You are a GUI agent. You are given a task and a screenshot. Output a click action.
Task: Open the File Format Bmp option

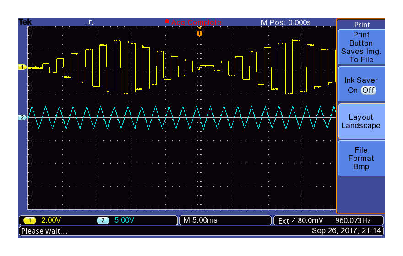361,158
